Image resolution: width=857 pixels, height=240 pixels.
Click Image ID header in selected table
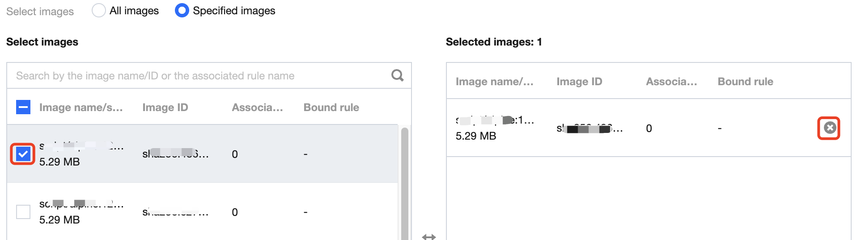pos(579,82)
